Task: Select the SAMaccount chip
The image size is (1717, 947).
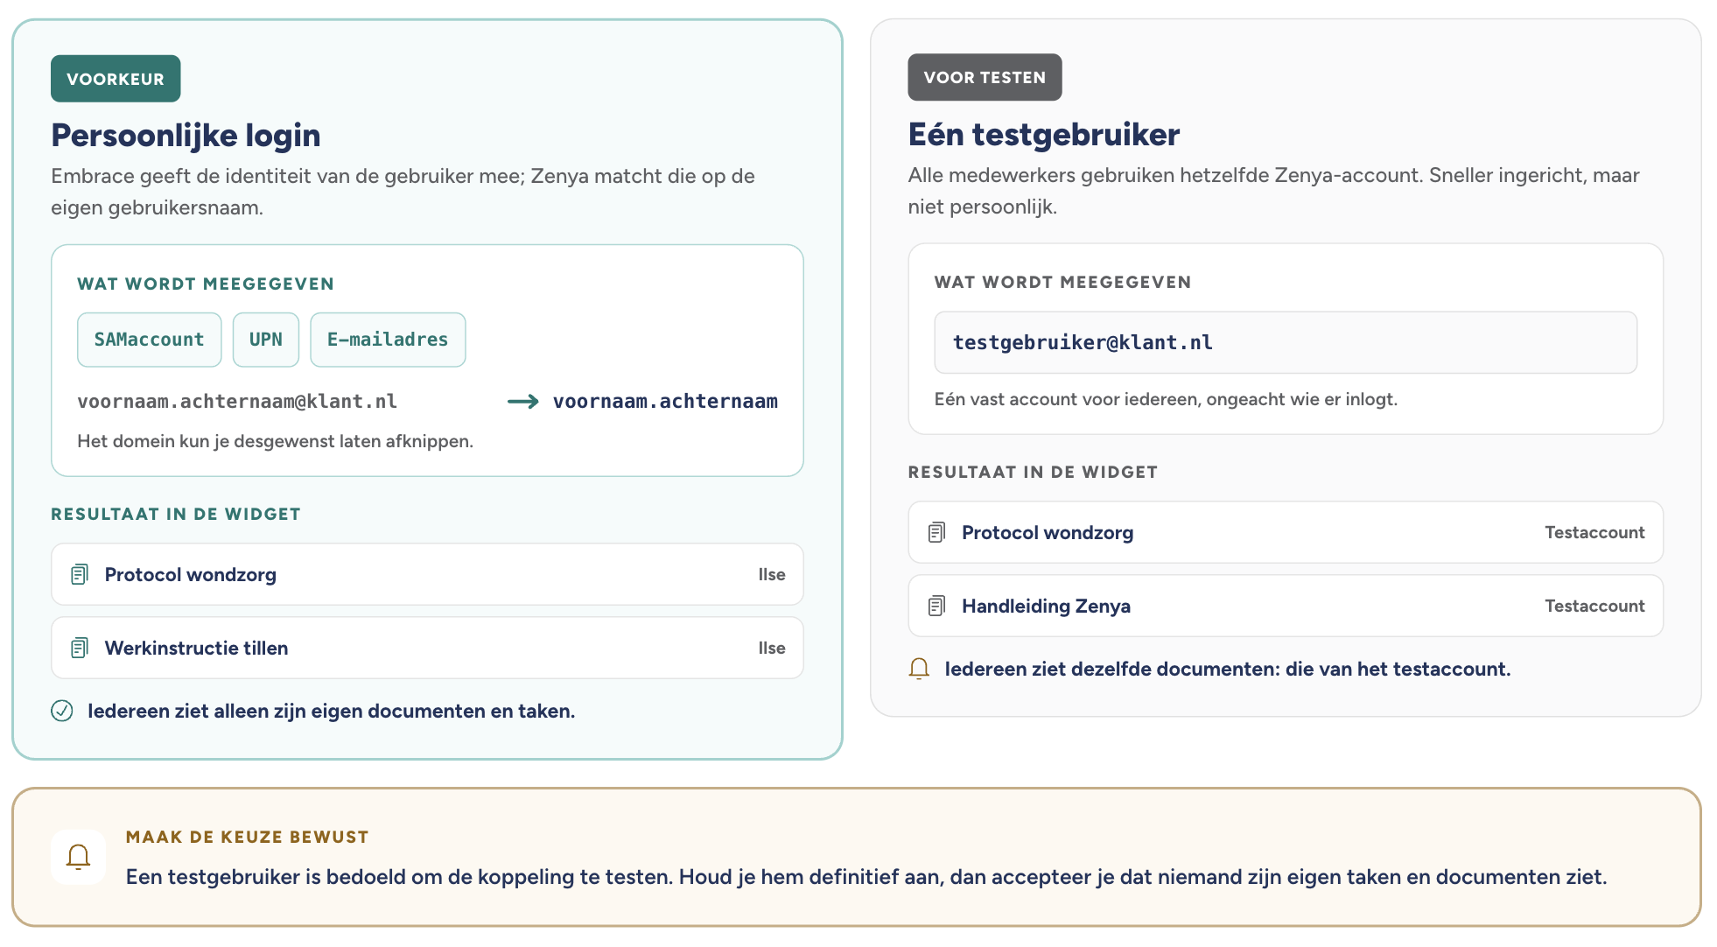Action: 150,340
